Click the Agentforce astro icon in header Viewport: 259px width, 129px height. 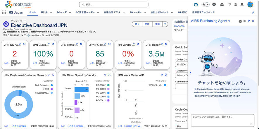tap(196, 4)
